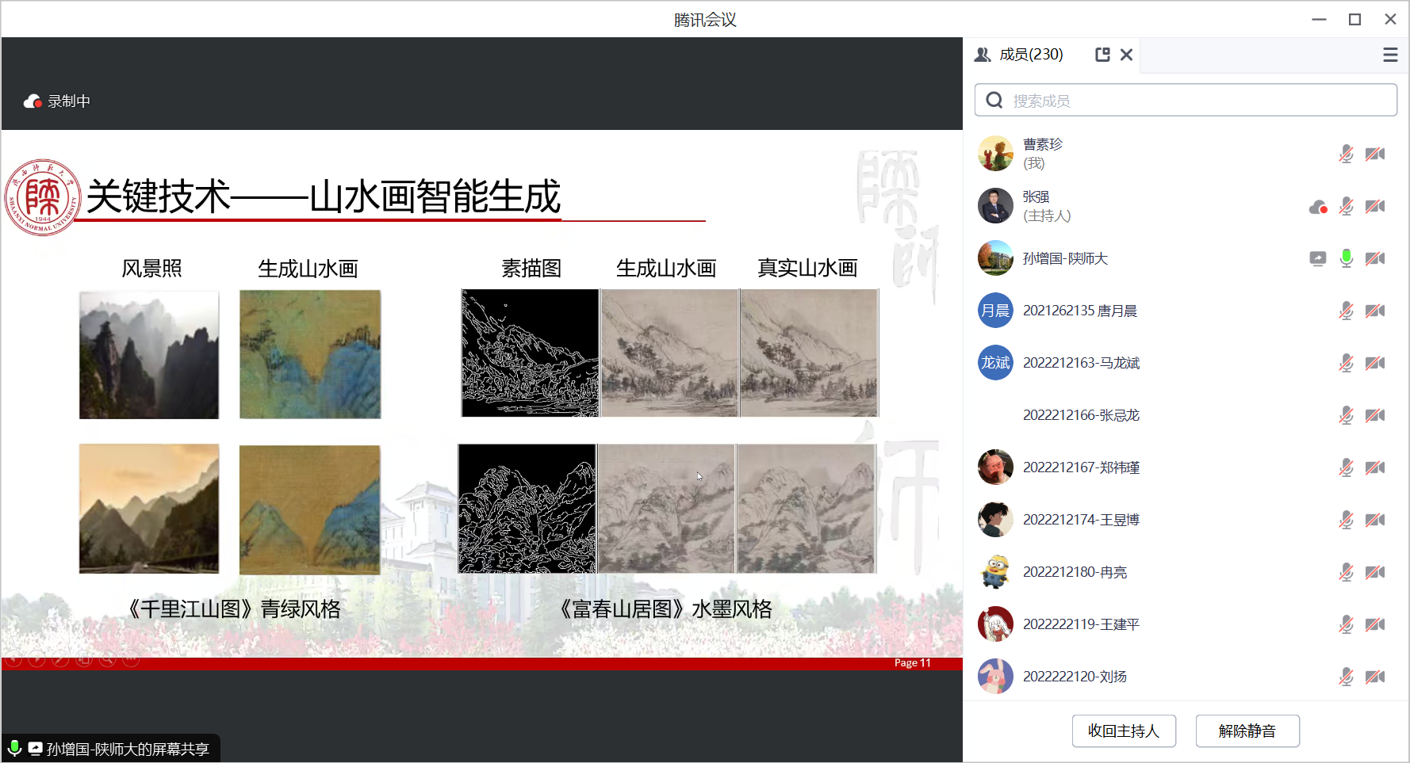Select member name 2022212174-王昱博
This screenshot has width=1410, height=763.
[x=1081, y=520]
